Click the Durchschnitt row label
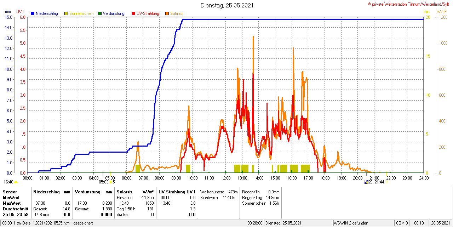Viewport: 453px width, 227px height. coord(15,209)
